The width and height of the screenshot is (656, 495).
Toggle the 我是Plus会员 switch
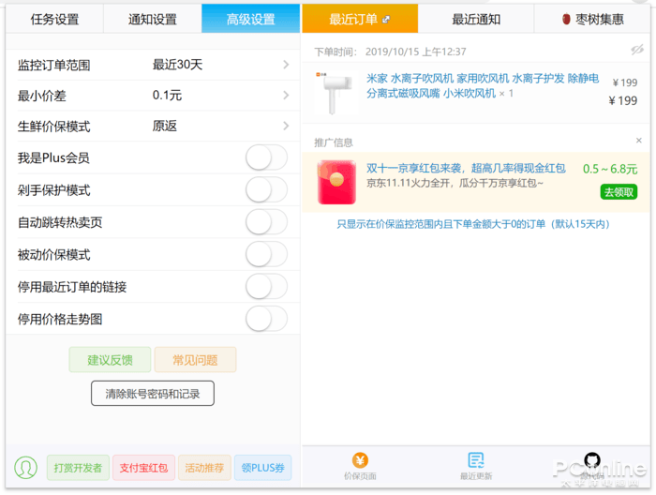tap(266, 157)
